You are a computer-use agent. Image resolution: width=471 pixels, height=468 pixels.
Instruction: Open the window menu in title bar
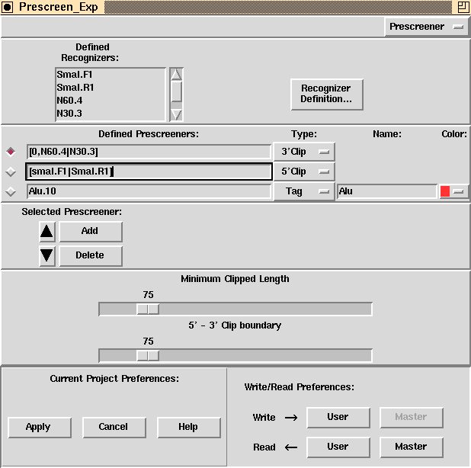click(8, 7)
